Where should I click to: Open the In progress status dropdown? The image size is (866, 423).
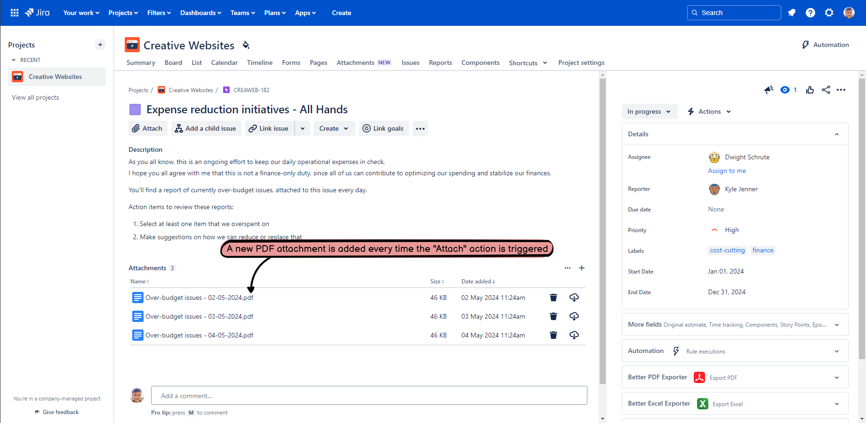click(x=649, y=111)
